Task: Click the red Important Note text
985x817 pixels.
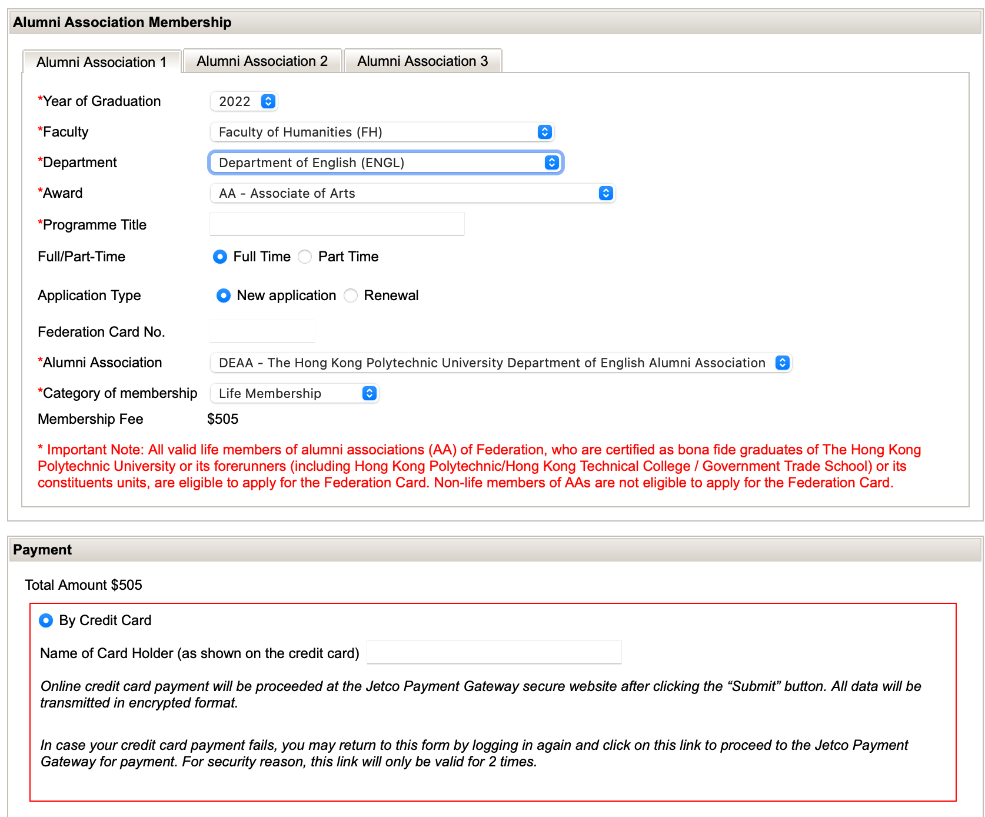Action: point(480,466)
